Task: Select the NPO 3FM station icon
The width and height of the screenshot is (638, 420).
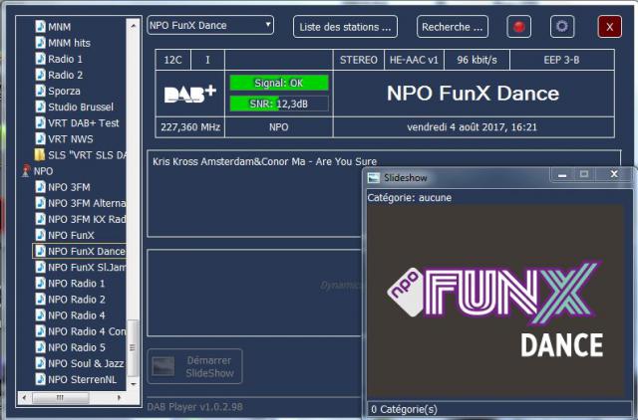Action: [x=40, y=187]
